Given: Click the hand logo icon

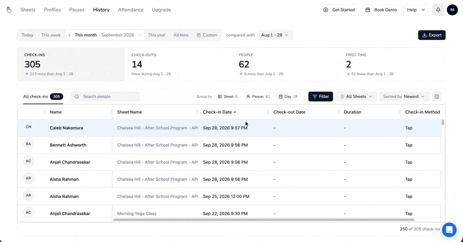Looking at the screenshot, I should [9, 10].
